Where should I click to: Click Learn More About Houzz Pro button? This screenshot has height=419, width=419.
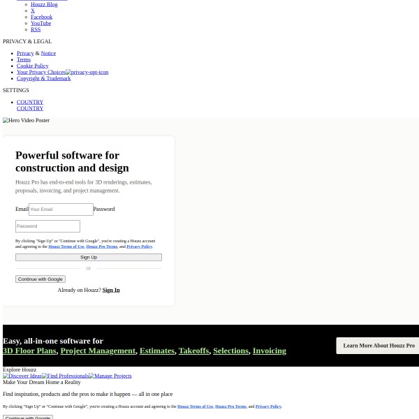click(379, 346)
